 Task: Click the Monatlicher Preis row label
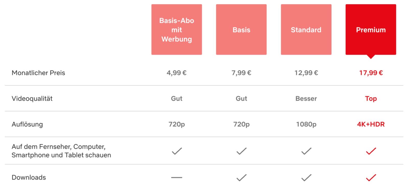[x=38, y=73]
